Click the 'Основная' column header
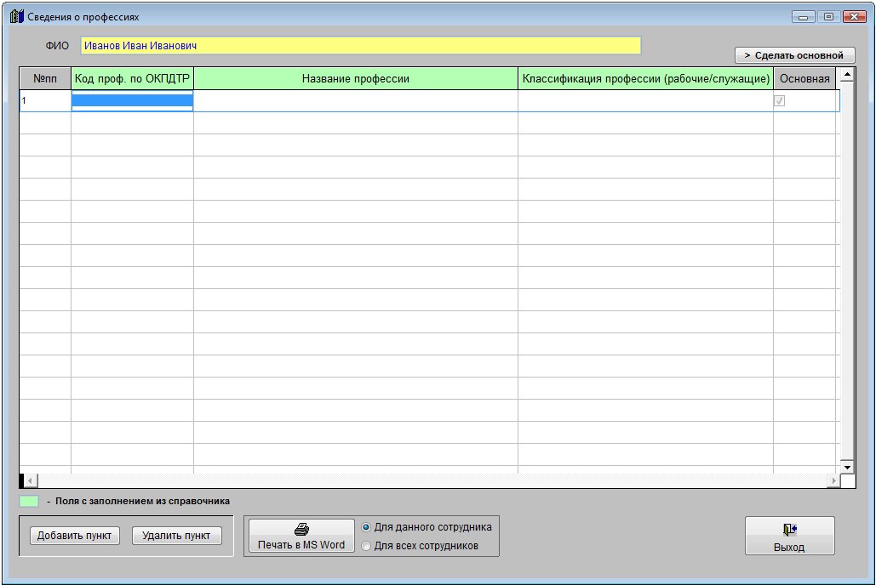The width and height of the screenshot is (876, 585). 804,79
